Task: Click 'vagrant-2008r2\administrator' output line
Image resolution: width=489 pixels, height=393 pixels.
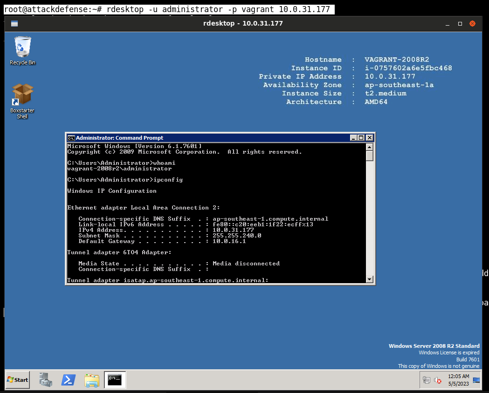Action: pyautogui.click(x=119, y=169)
